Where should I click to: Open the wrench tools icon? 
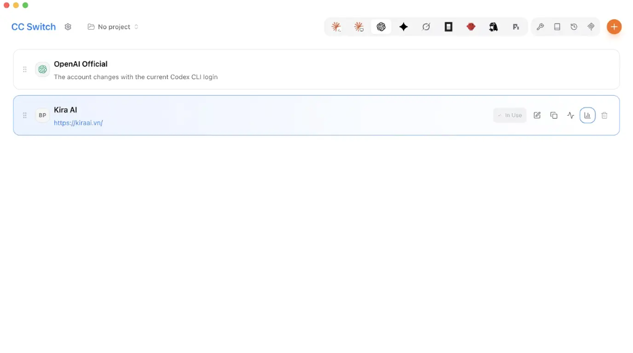tap(540, 27)
